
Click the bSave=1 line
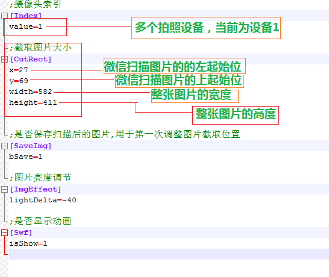[25, 157]
